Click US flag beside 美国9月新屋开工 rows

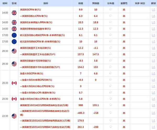pos(14,51)
